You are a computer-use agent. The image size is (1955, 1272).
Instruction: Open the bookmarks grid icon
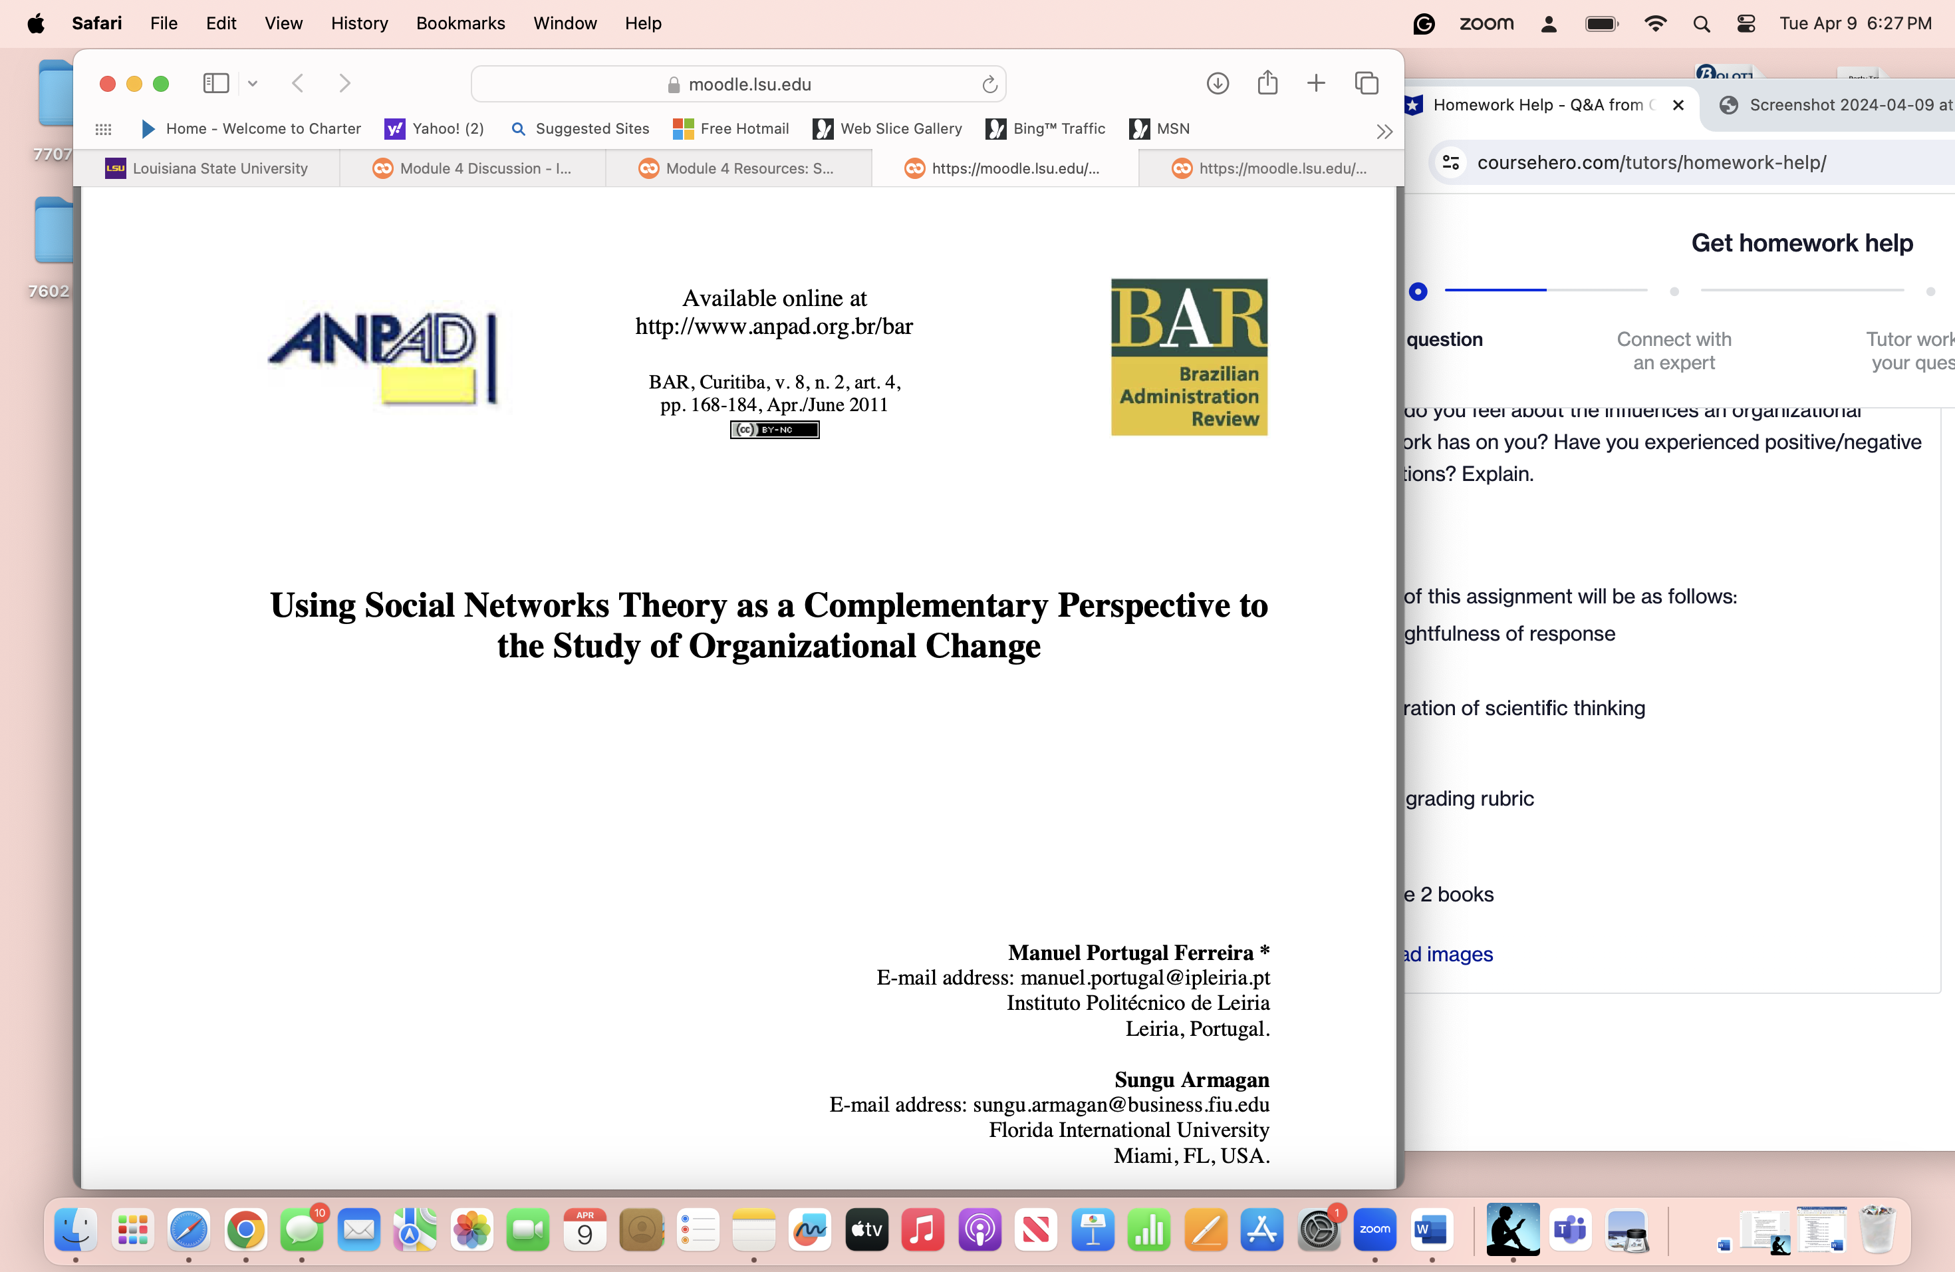(104, 129)
